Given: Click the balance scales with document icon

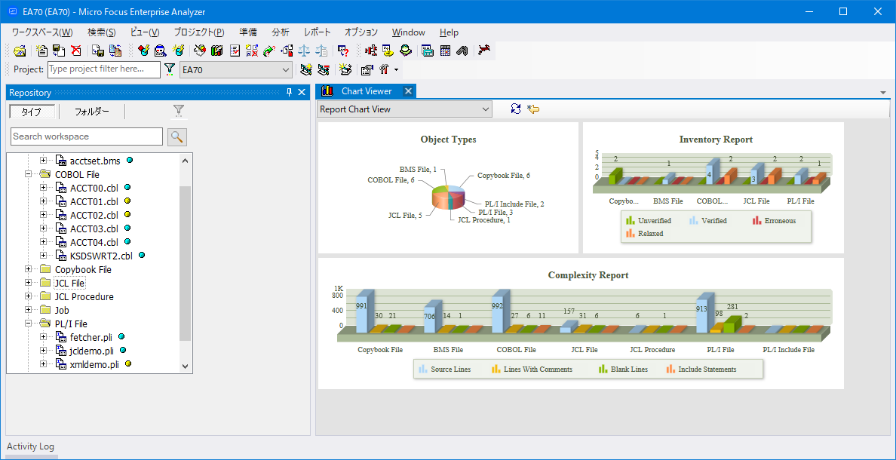Looking at the screenshot, I should (321, 51).
